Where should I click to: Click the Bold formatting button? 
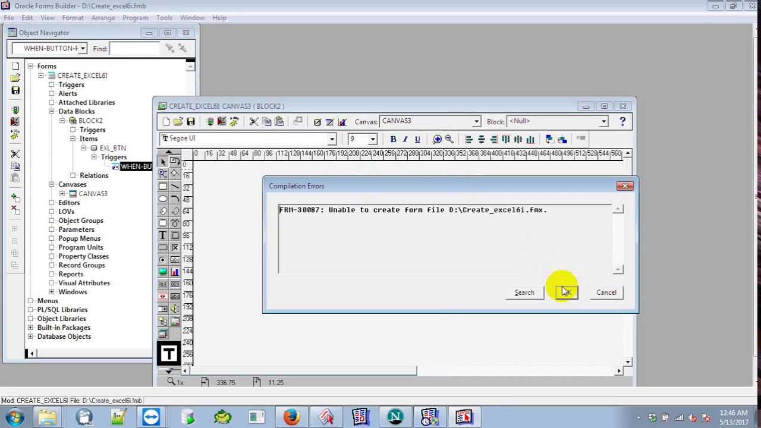393,139
